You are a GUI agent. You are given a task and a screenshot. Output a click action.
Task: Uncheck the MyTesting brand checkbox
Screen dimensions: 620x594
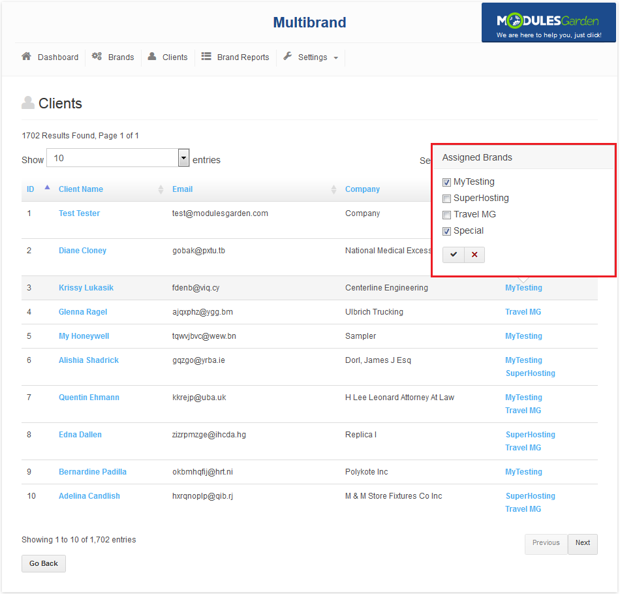pos(446,182)
